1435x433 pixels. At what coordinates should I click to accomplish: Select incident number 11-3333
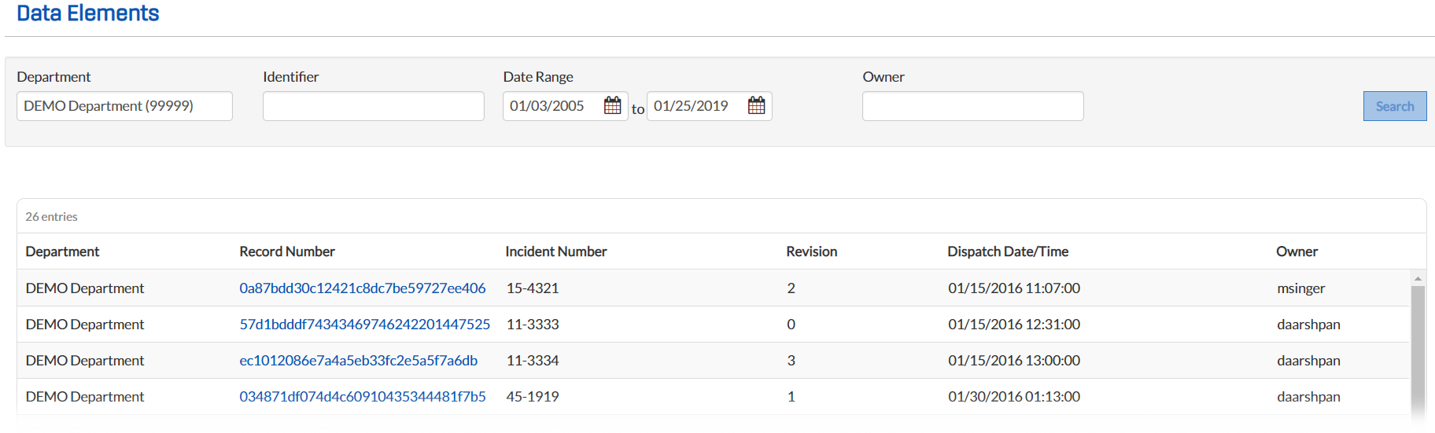pos(533,325)
